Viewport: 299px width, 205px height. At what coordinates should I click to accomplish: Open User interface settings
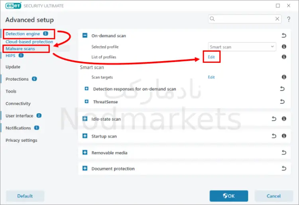click(19, 116)
